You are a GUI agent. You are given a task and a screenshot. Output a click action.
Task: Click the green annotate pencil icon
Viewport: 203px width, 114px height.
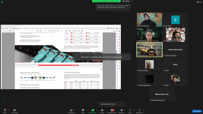[x=4, y=99]
